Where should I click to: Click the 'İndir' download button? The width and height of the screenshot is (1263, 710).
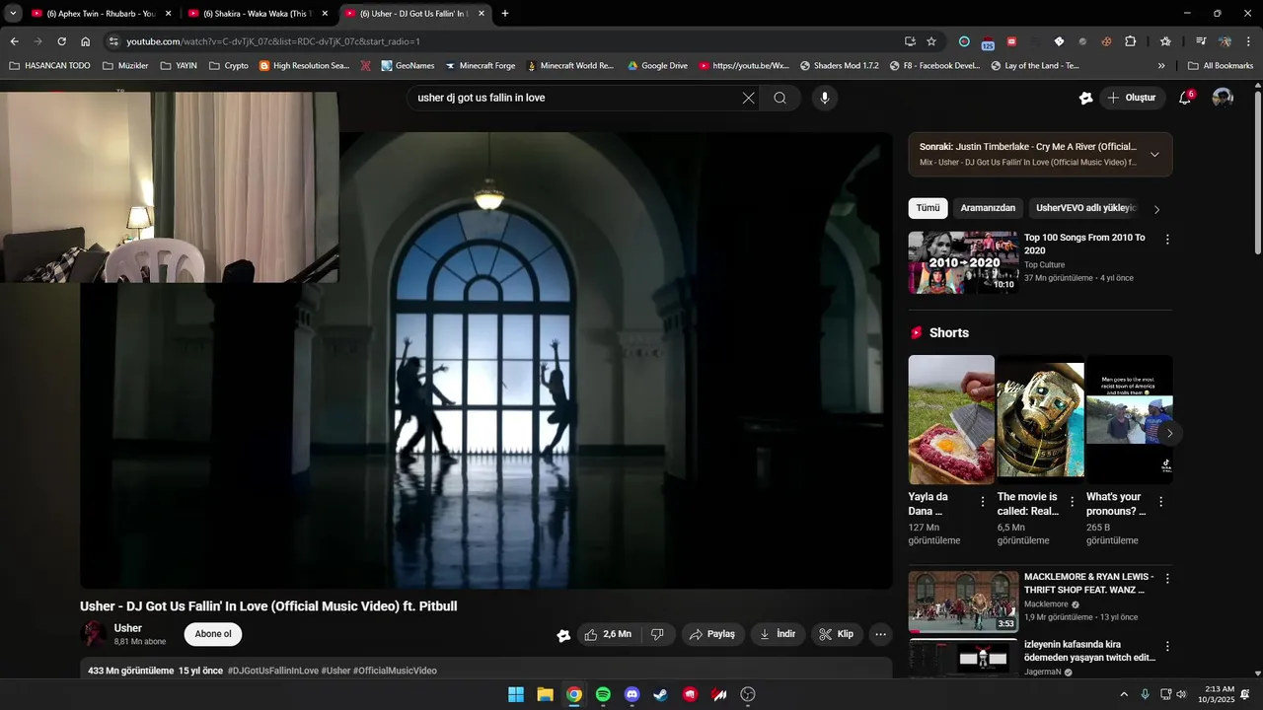[777, 634]
